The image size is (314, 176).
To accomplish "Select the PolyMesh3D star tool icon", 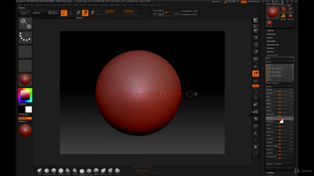I will tap(290, 9).
